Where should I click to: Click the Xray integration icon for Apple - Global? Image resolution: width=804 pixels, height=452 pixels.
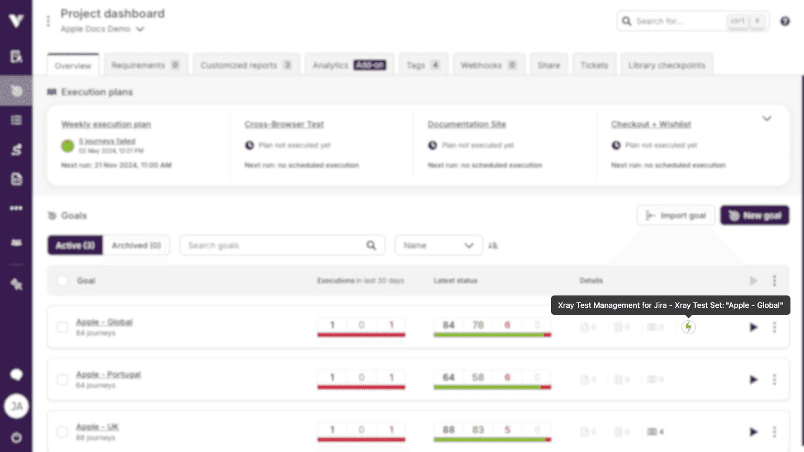[x=688, y=327]
